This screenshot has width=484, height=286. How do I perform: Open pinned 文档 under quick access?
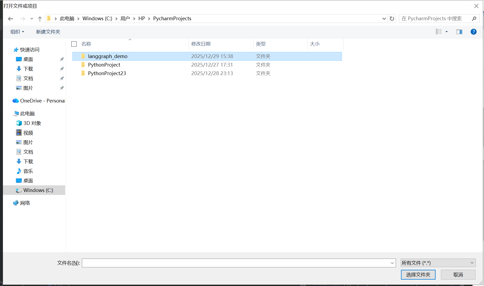pos(28,79)
